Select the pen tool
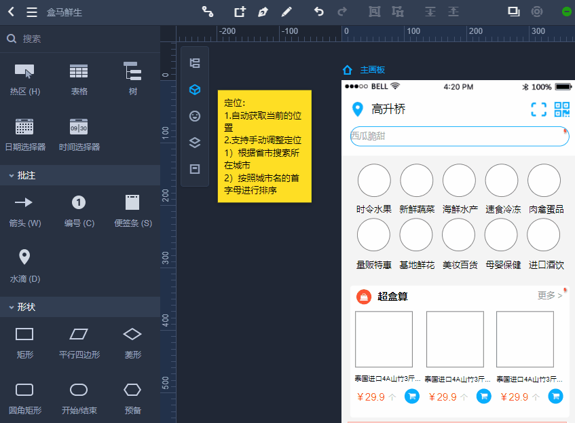 [263, 12]
